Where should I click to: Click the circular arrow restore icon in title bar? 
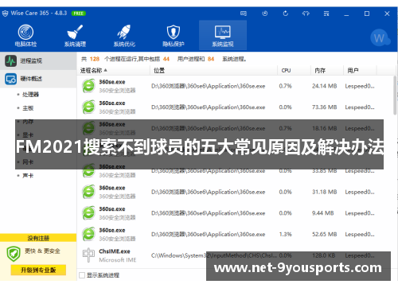[286, 14]
